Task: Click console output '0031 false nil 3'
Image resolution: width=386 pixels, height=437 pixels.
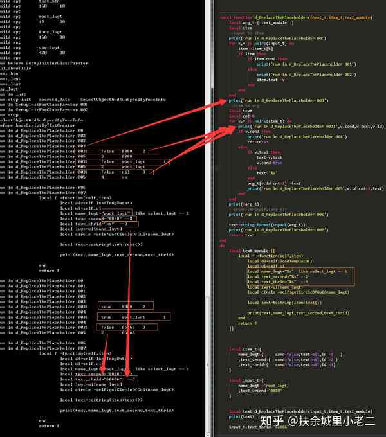Action: 115,172
